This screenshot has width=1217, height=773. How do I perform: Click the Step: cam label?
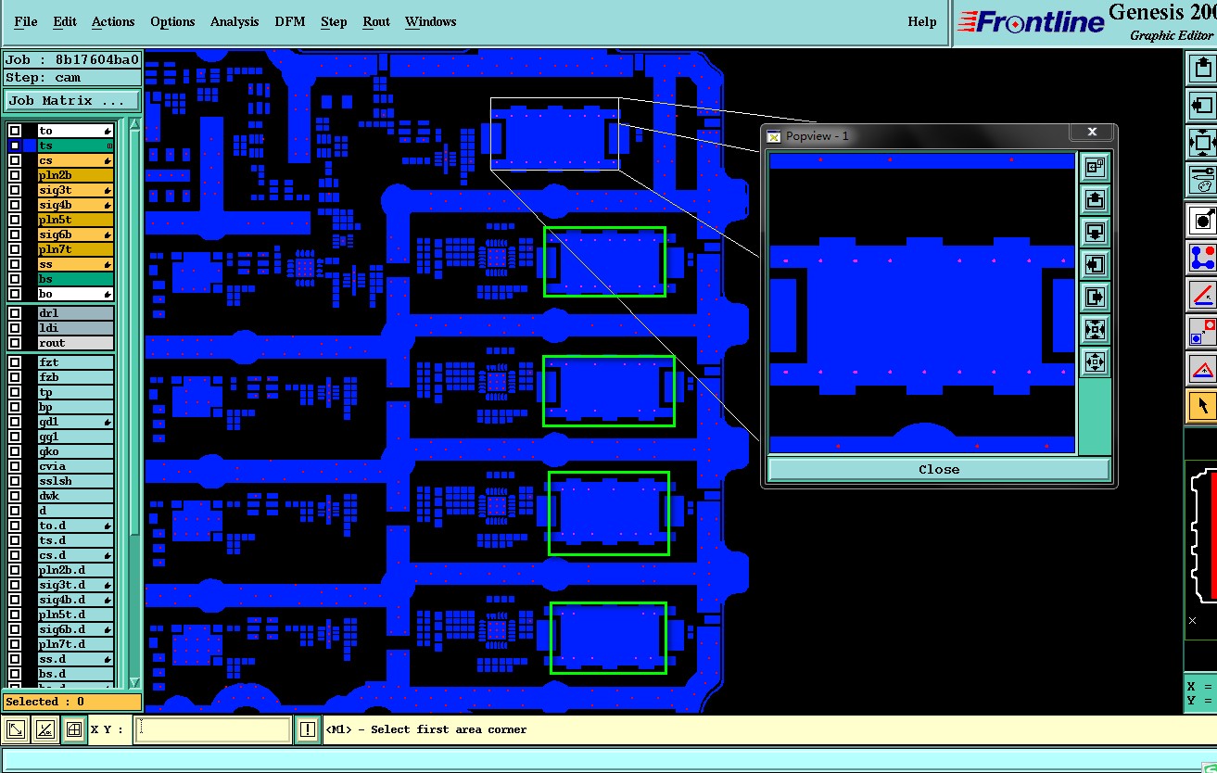click(72, 78)
